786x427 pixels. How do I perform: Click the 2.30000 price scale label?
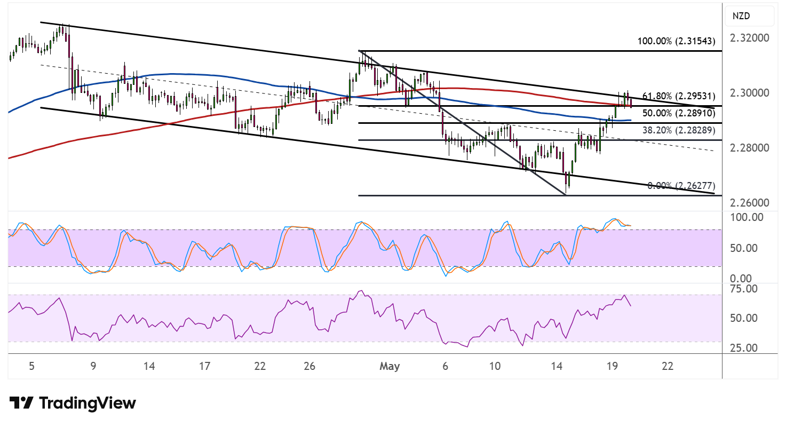pos(749,93)
